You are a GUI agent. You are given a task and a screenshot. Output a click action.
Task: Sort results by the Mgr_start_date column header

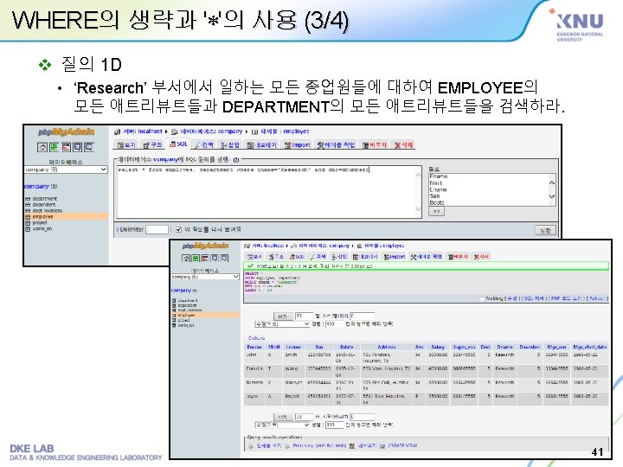(x=590, y=347)
